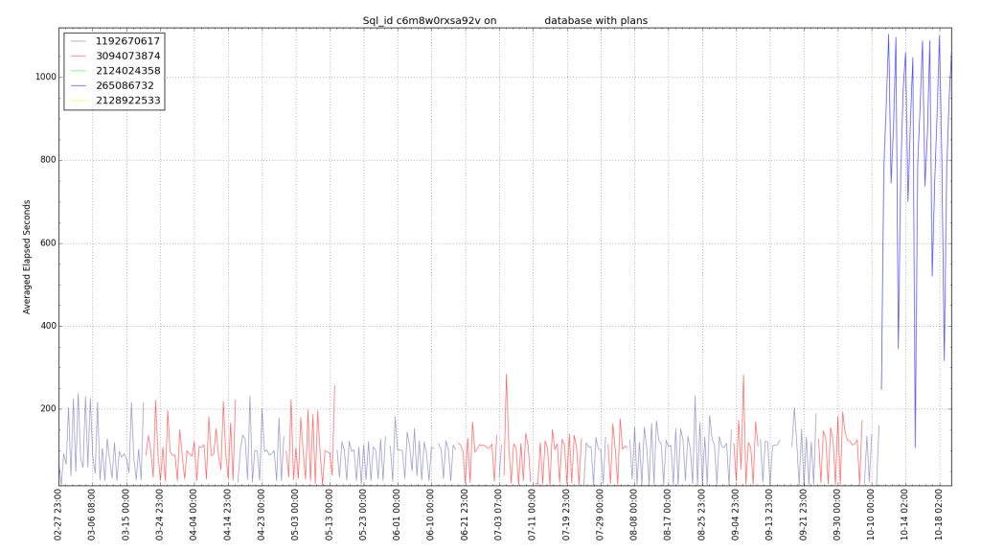Click the Averaged Elapsed Seconds axis label
The width and height of the screenshot is (981, 552).
click(25, 253)
